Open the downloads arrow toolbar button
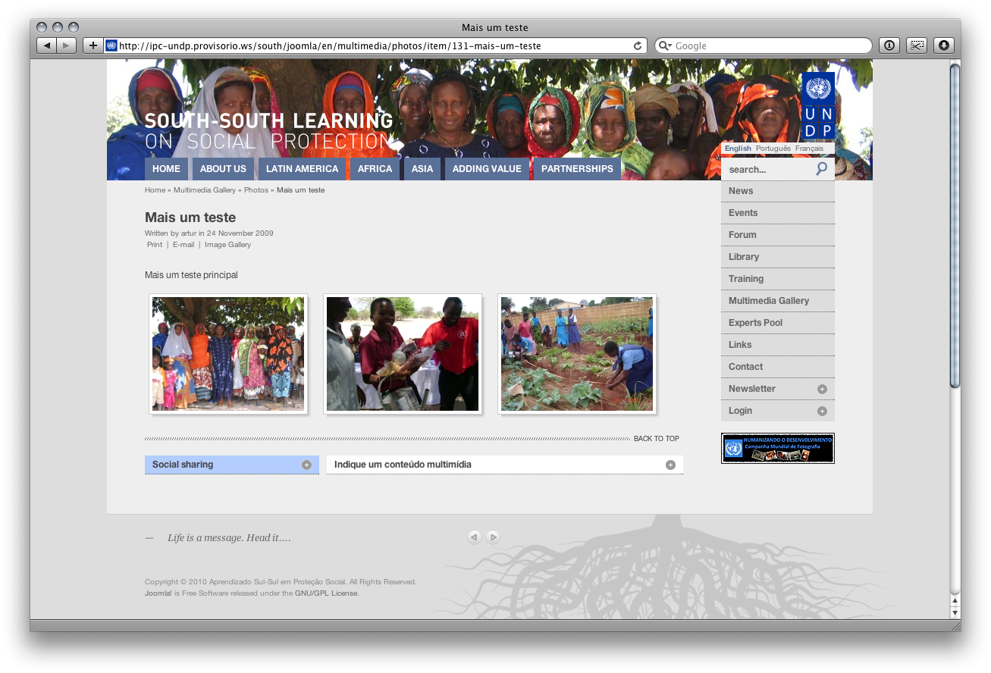991x673 pixels. point(943,45)
